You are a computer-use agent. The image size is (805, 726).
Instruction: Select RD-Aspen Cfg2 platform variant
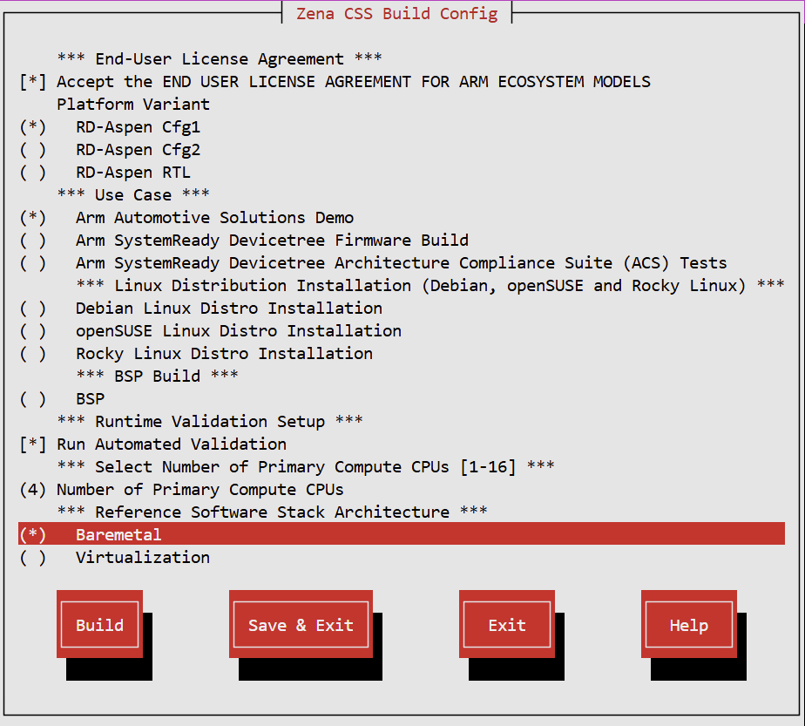click(110, 149)
